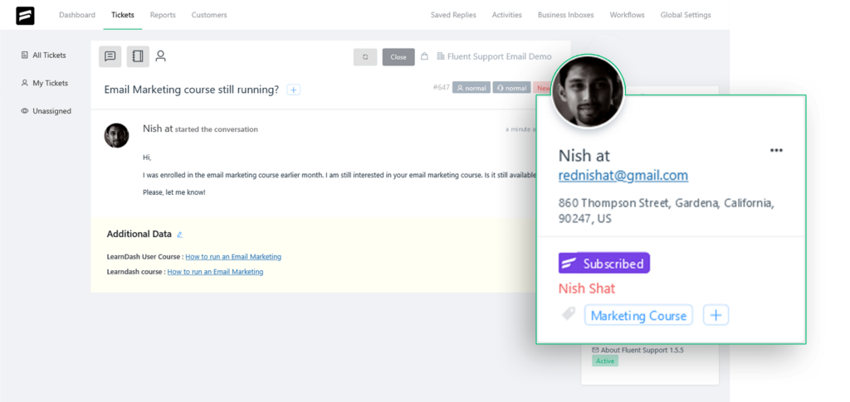Click the My Tickets person icon
Screen dimensions: 850x402
point(24,84)
